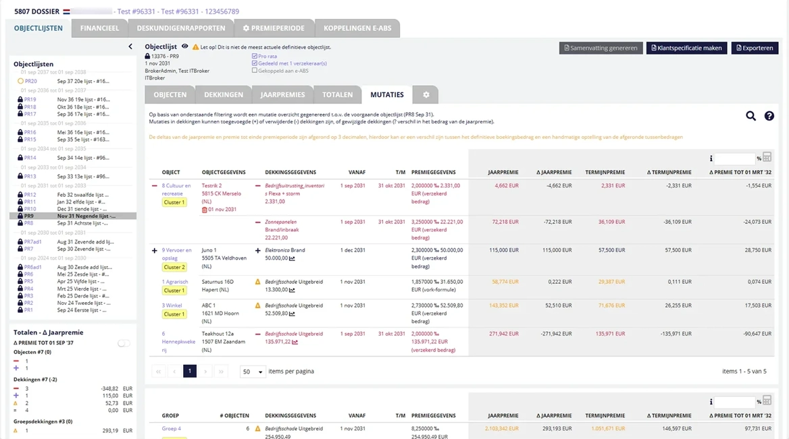Open search in the Mutaties overview
The width and height of the screenshot is (789, 439).
pyautogui.click(x=750, y=116)
